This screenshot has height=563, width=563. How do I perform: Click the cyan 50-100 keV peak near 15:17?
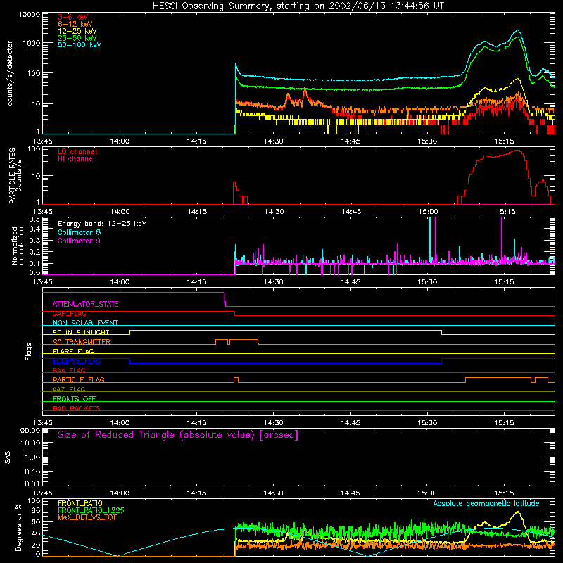pyautogui.click(x=517, y=30)
